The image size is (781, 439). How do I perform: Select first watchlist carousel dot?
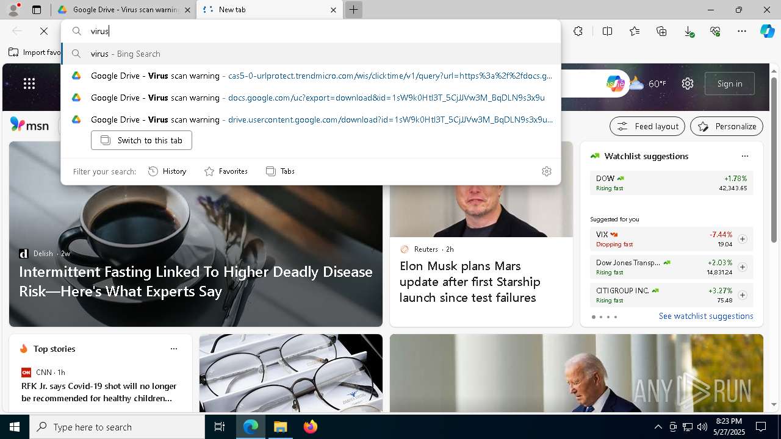tap(593, 317)
